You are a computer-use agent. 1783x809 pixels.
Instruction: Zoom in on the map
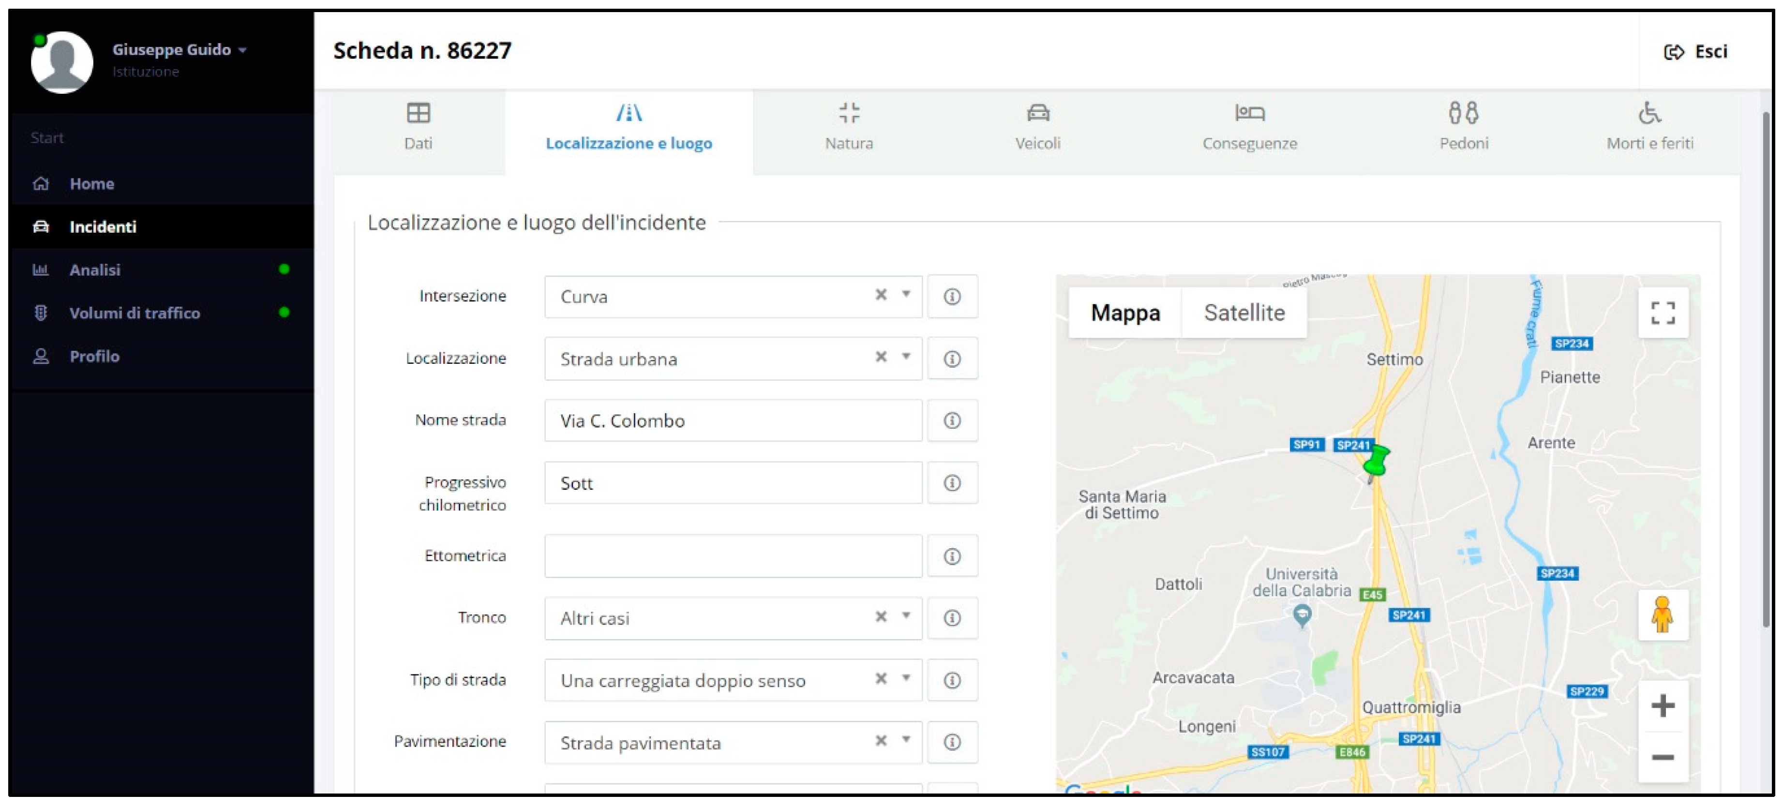[1663, 706]
